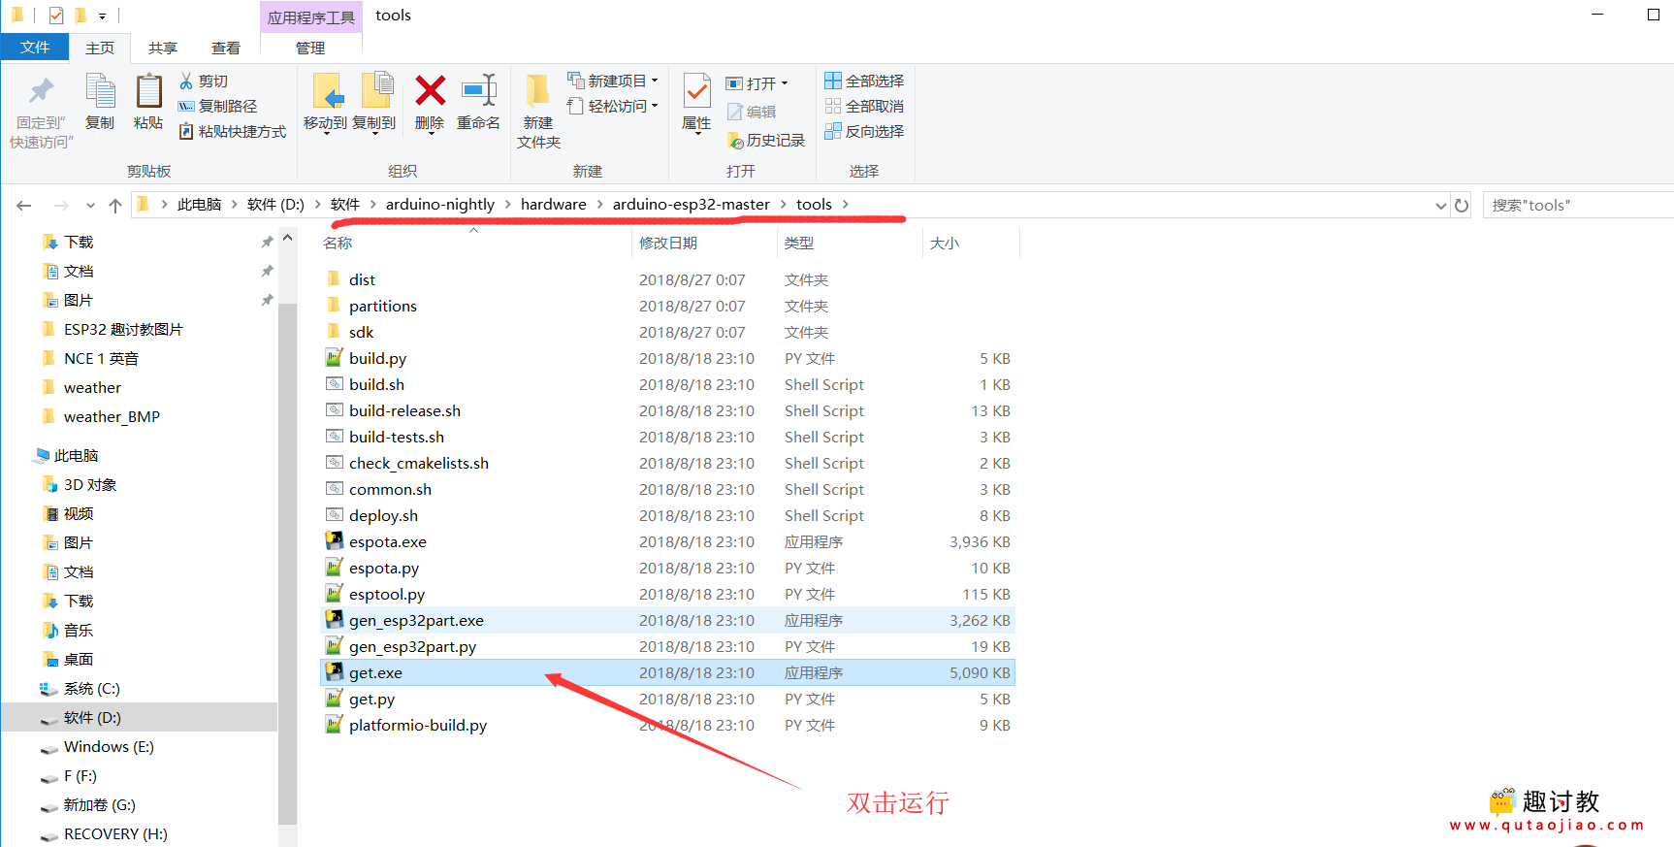
Task: Expand the Quick Access Toolbar customize arrow
Action: click(102, 16)
